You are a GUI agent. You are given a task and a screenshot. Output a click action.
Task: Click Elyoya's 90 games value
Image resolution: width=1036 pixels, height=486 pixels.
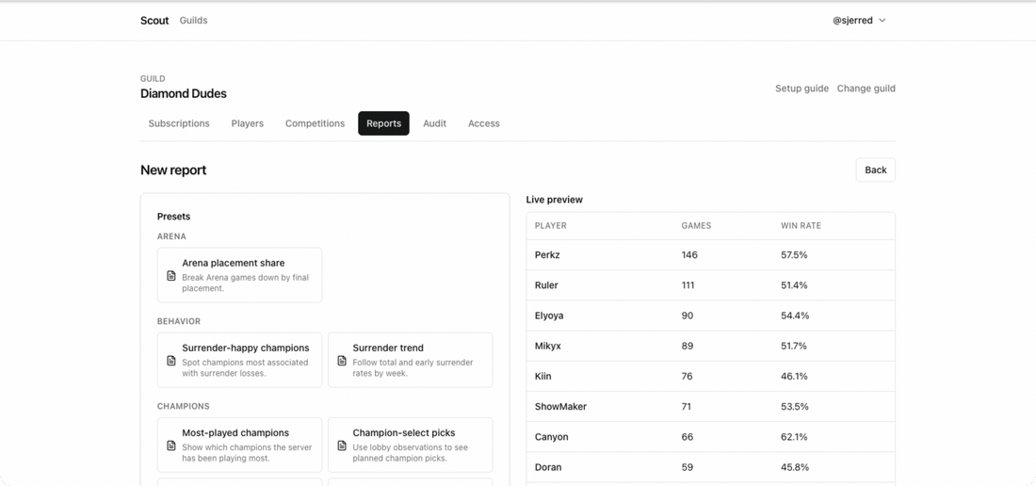click(688, 316)
